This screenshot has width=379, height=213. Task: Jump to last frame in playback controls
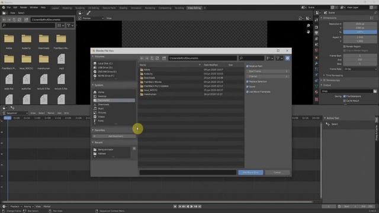click(200, 206)
